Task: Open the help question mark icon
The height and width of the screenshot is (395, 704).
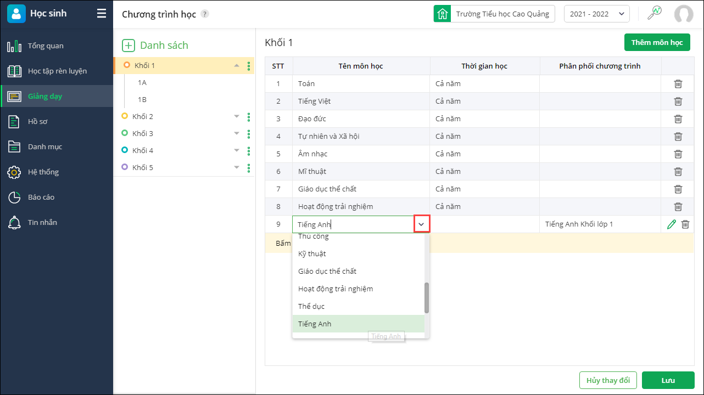Action: tap(205, 14)
